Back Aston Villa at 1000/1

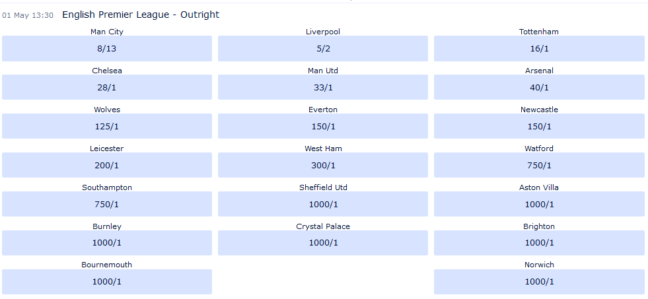click(x=539, y=204)
